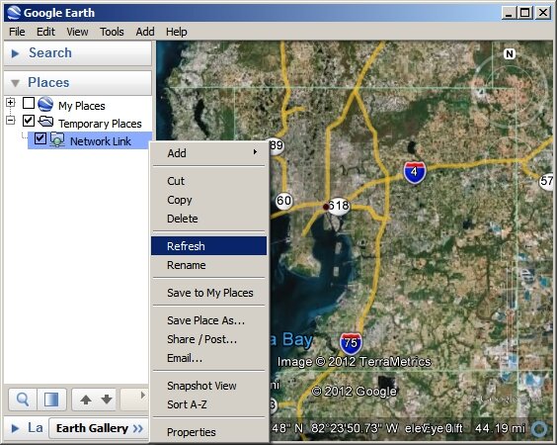Open the Edit menu
The height and width of the screenshot is (445, 557).
45,32
